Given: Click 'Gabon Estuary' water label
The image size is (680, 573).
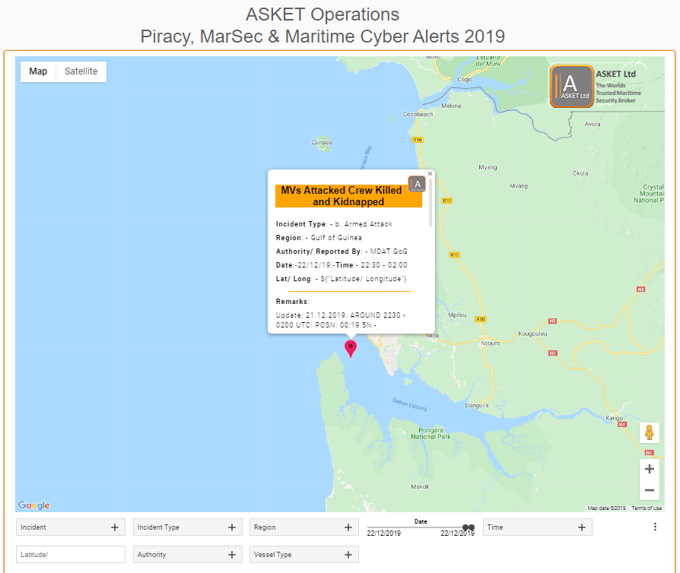Looking at the screenshot, I should point(410,404).
